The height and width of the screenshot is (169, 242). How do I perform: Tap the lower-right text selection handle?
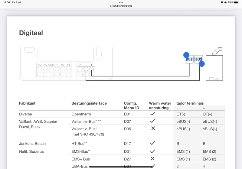[201, 64]
